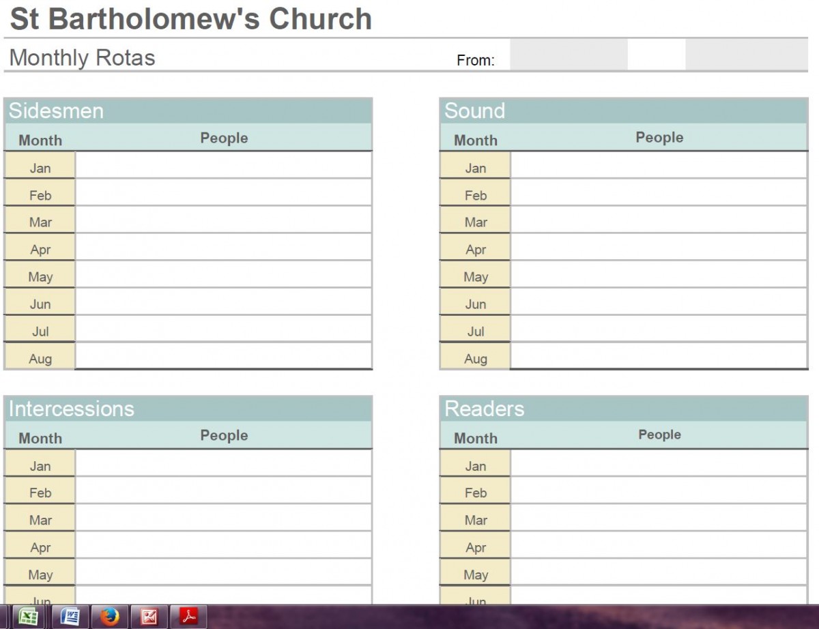Click the Intercessions table People header

[224, 435]
